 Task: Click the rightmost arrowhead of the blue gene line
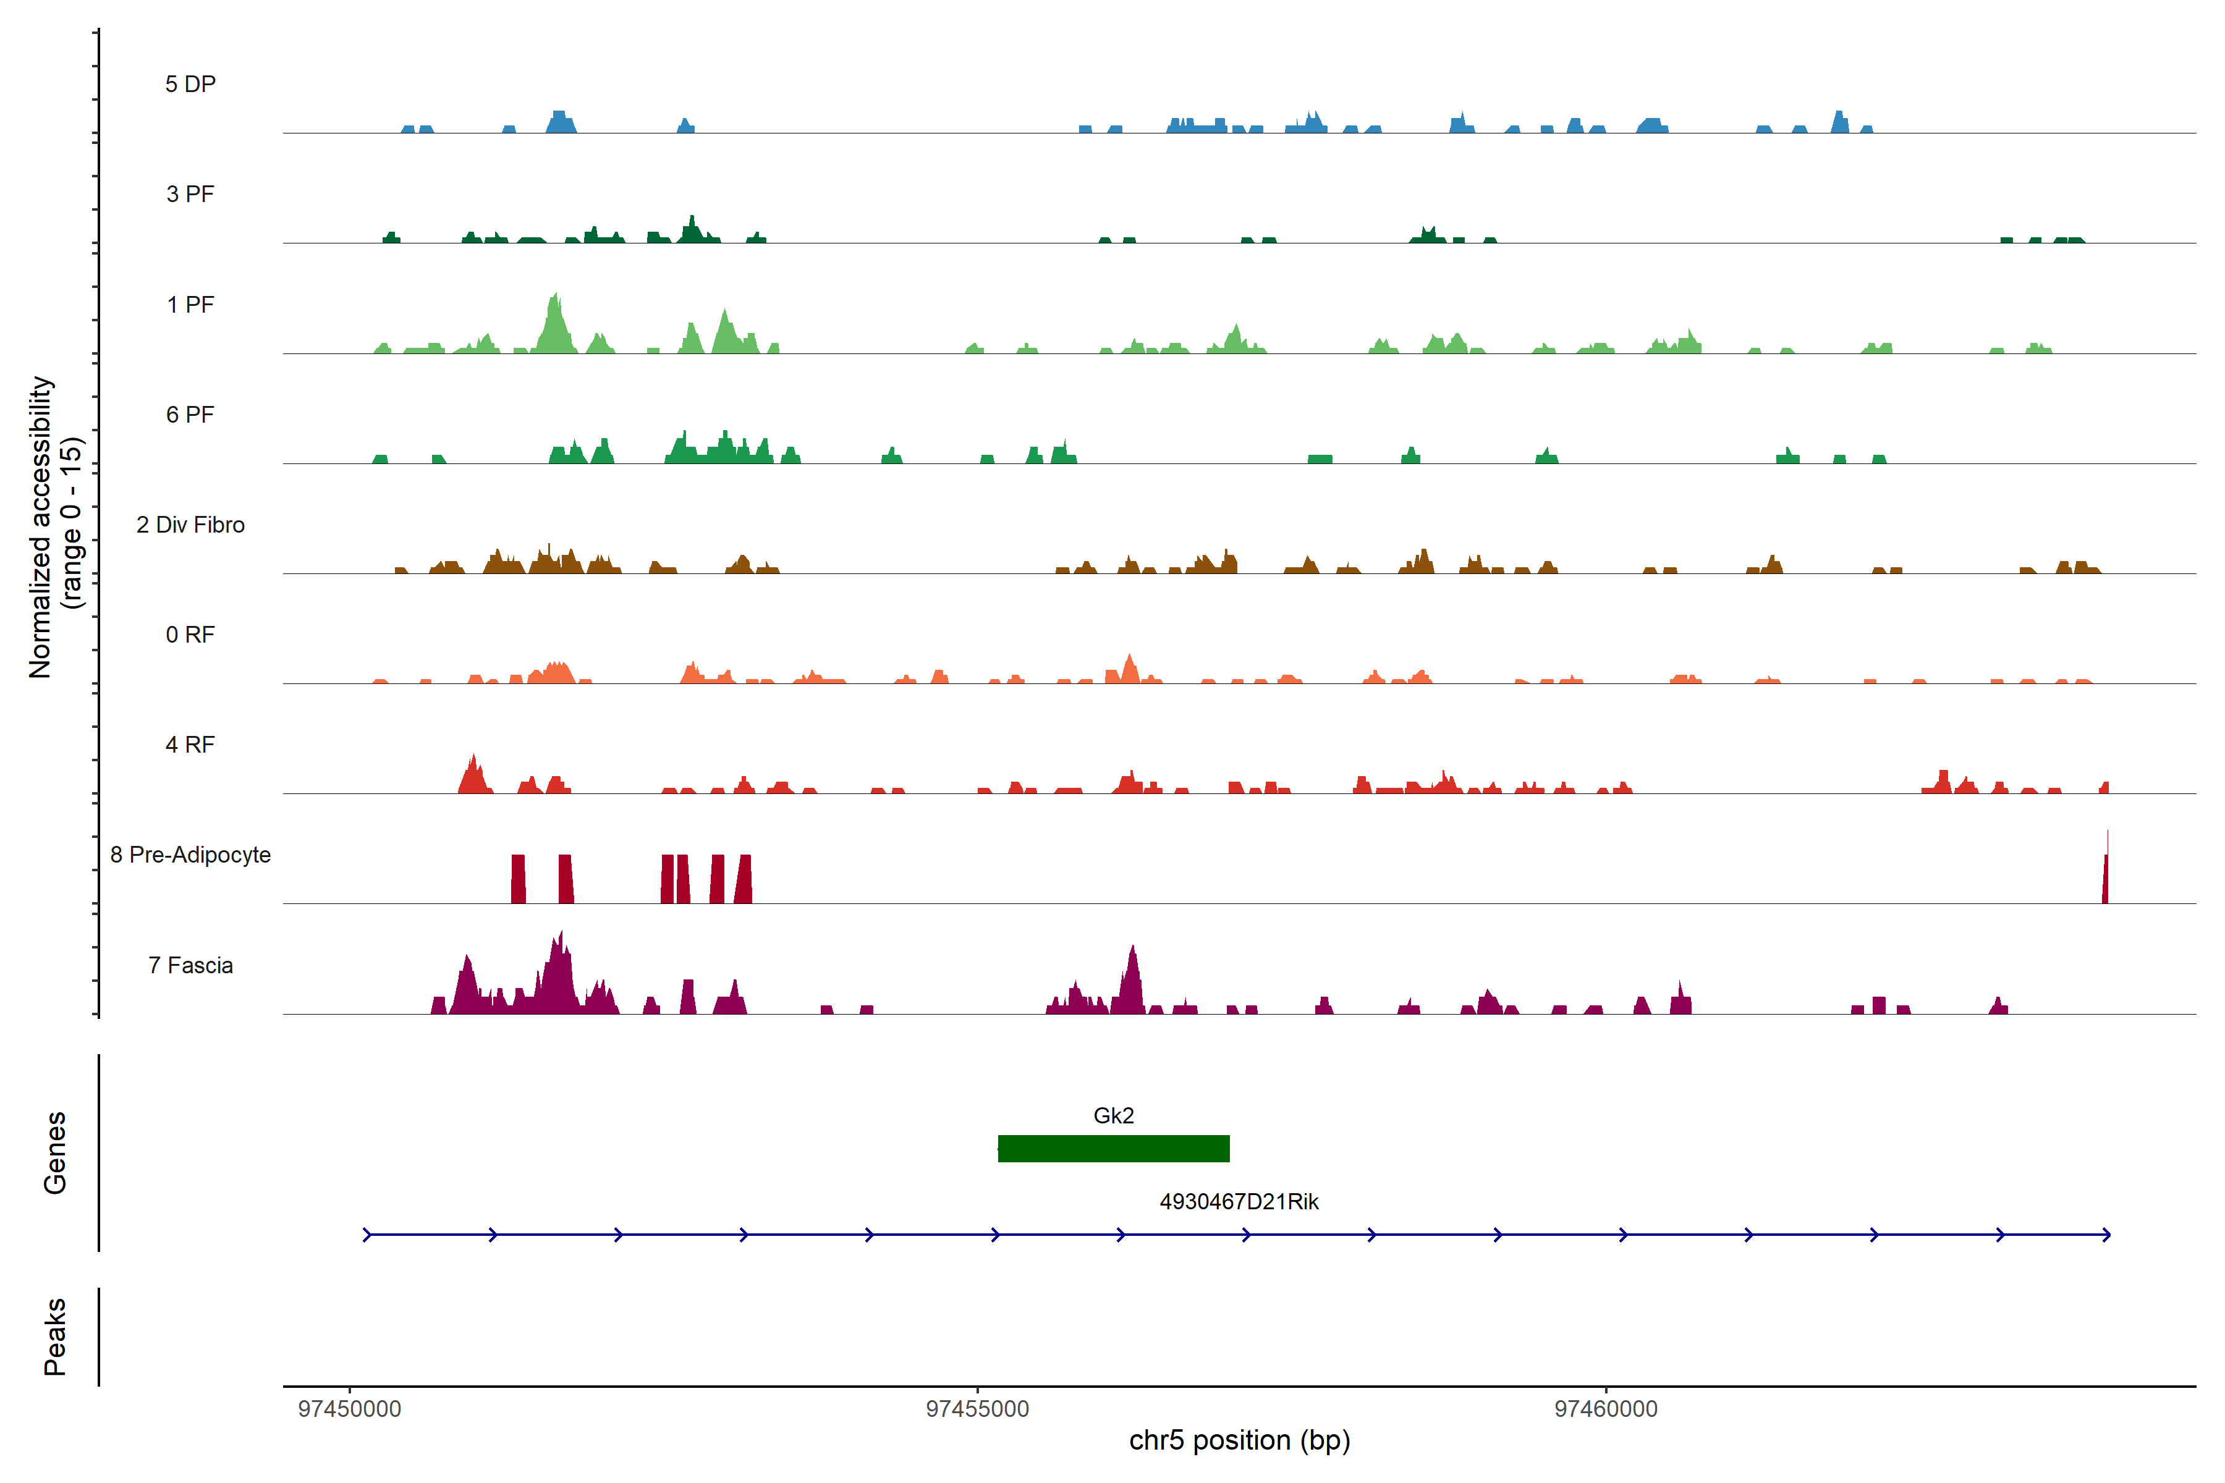[2106, 1234]
